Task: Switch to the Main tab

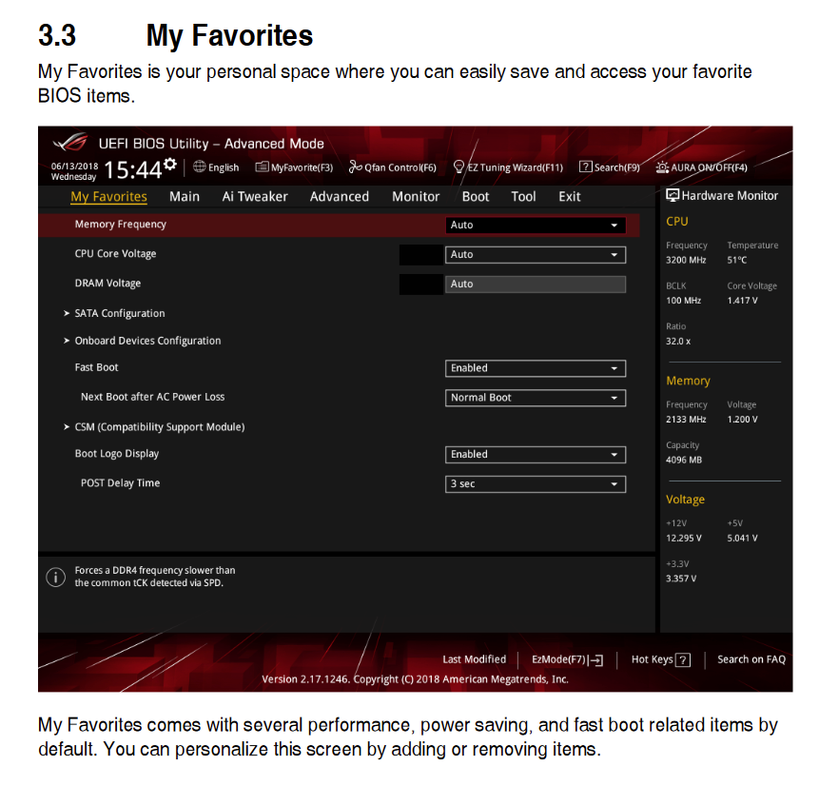Action: pyautogui.click(x=185, y=197)
